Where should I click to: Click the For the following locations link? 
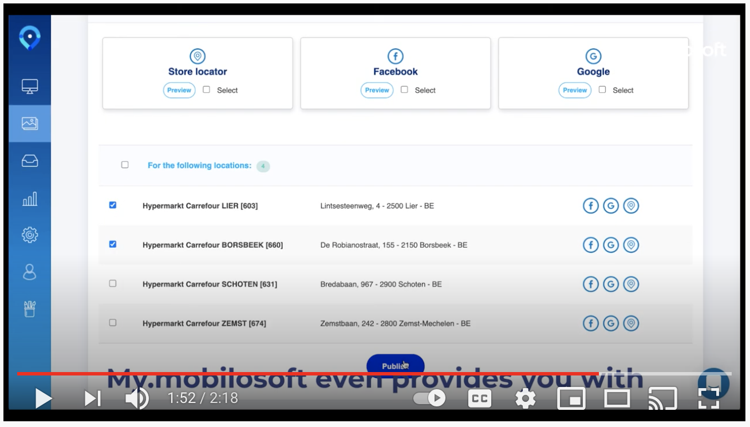pyautogui.click(x=199, y=165)
